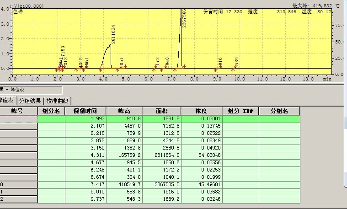Viewport: 347px width, 209px height.
Task: Click the 7153 peak label on chromatogram
Action: (x=63, y=51)
